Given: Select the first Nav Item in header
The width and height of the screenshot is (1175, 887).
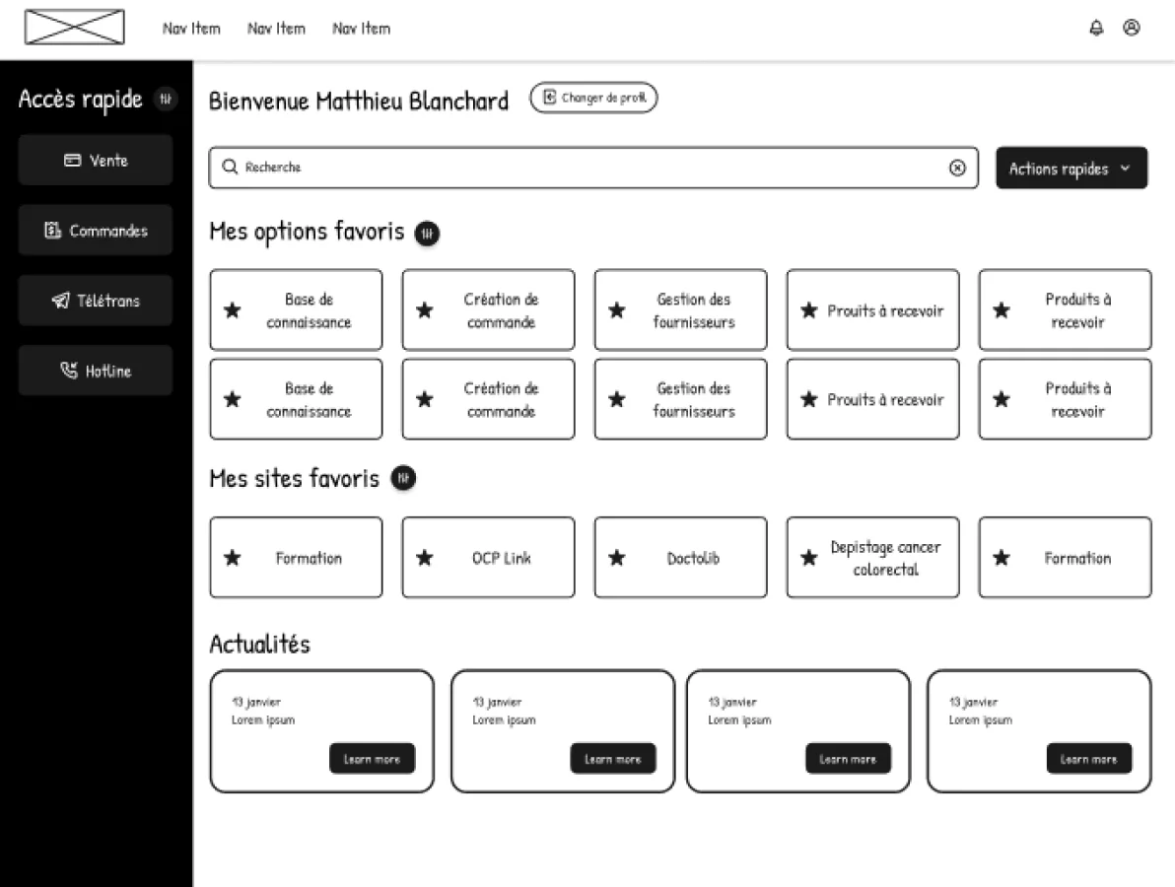Looking at the screenshot, I should click(x=191, y=29).
